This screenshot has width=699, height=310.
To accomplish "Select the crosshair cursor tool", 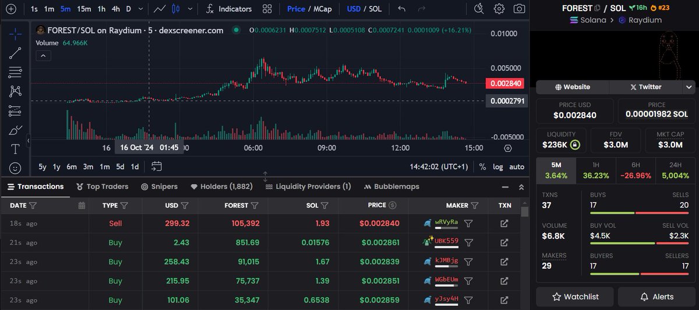I will point(15,34).
